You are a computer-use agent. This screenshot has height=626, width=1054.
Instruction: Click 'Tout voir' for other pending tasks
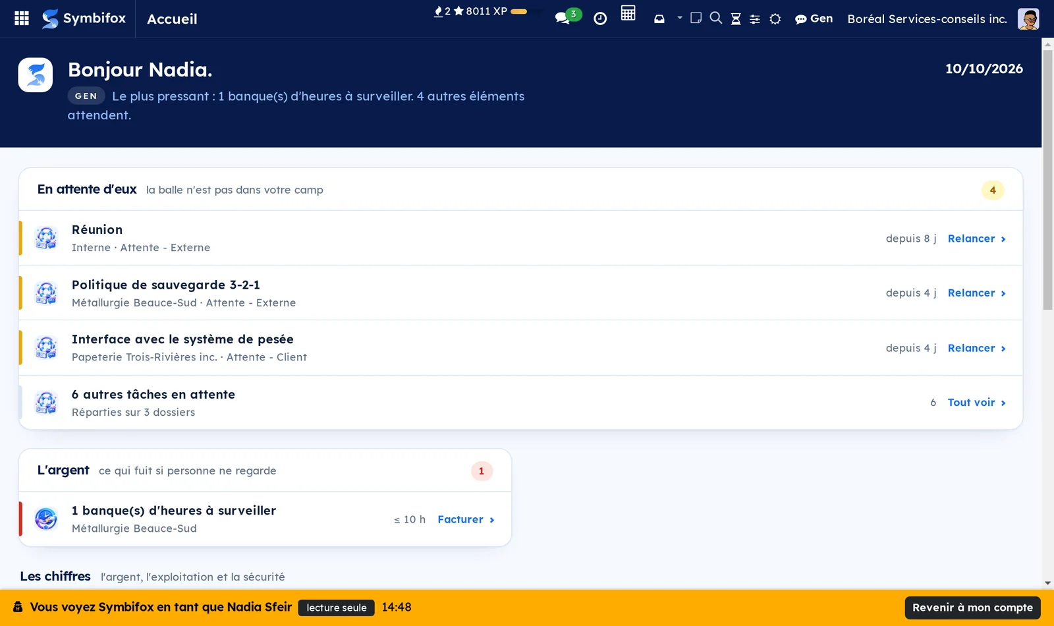(977, 403)
